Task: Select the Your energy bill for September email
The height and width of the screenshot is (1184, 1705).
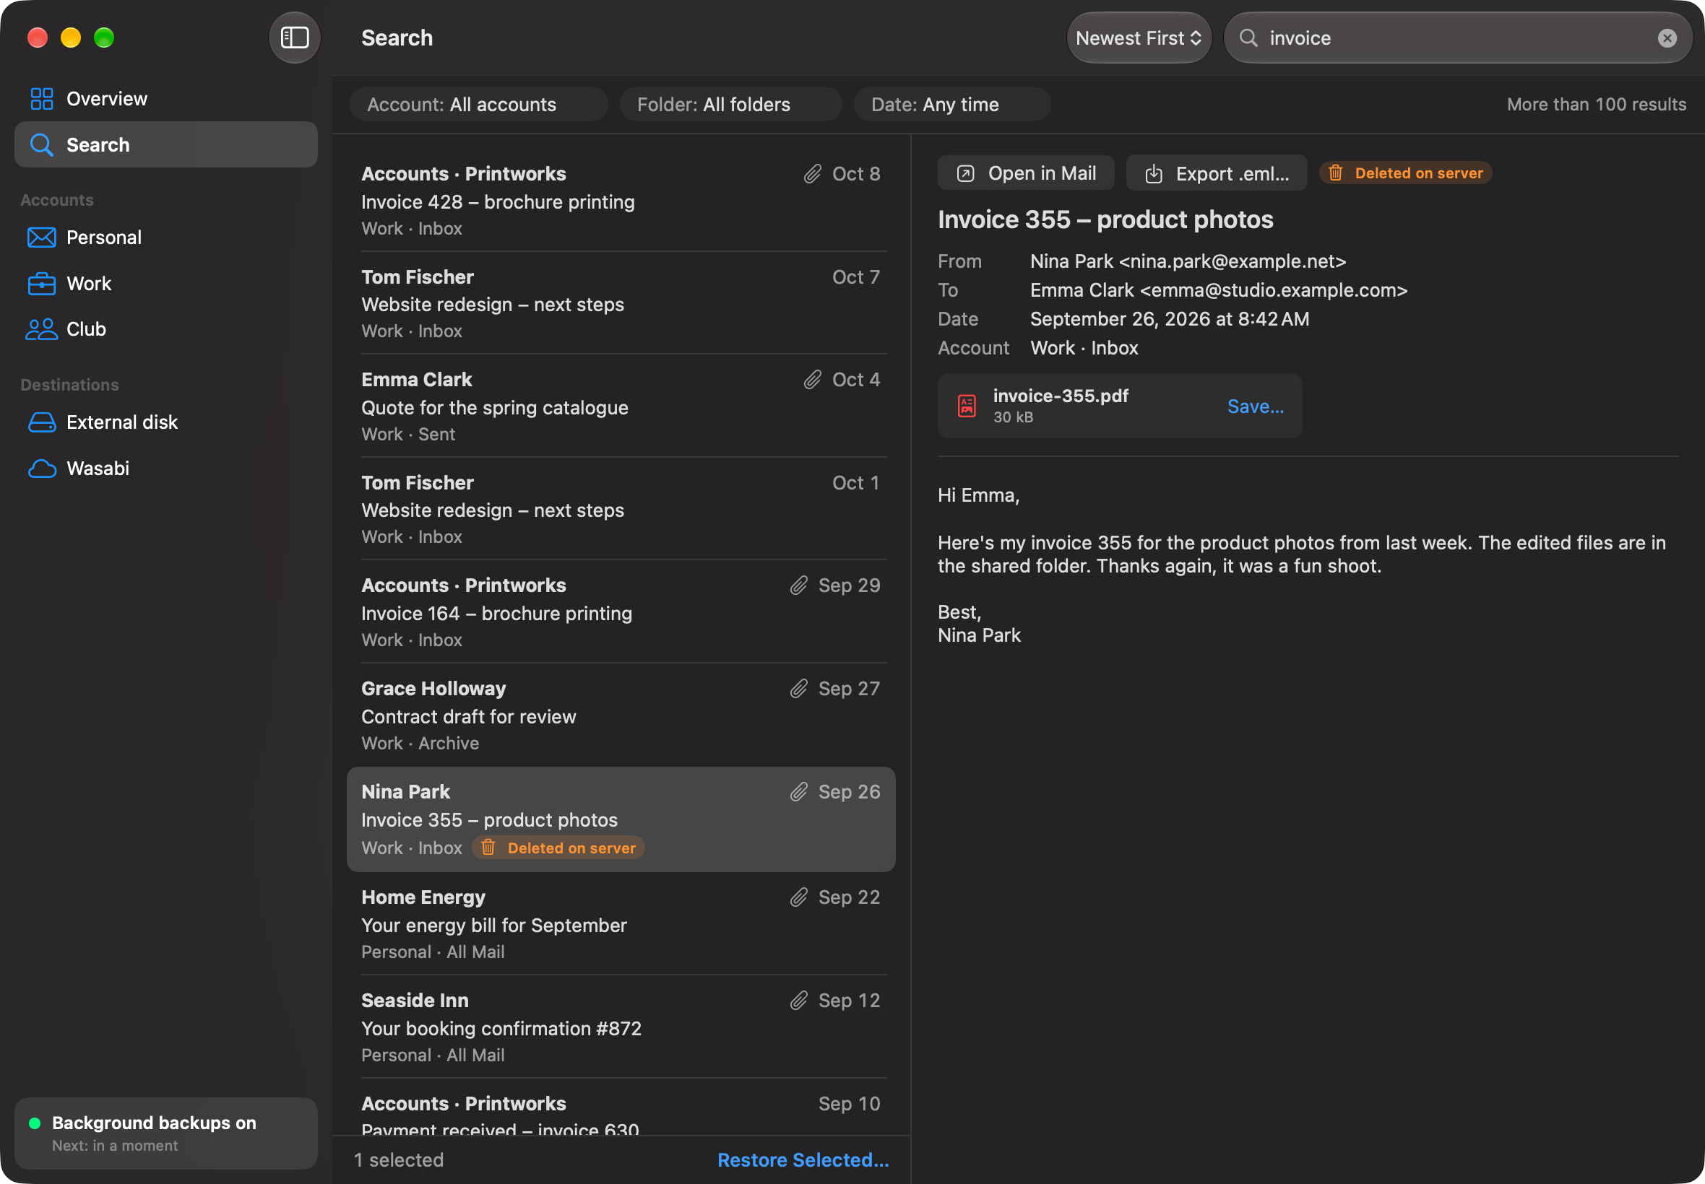Action: tap(621, 923)
